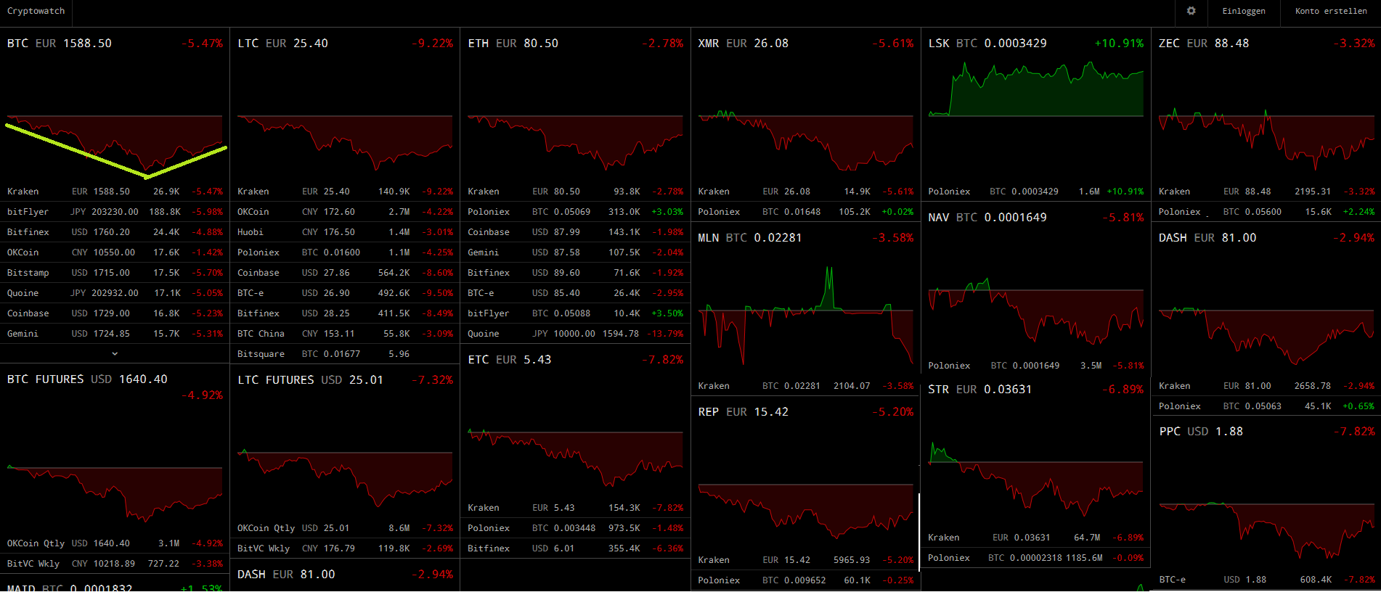Viewport: 1381px width, 592px height.
Task: Click the Einloggen button
Action: 1244,11
